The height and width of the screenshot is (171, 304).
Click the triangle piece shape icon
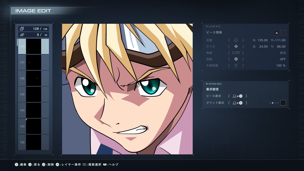tap(277, 33)
